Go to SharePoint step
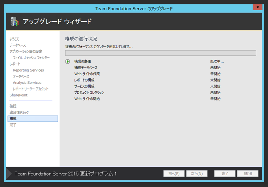268x187 pixels. pos(19,95)
